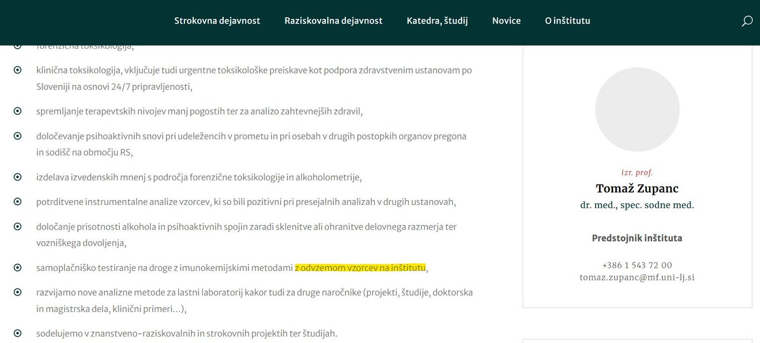
Task: Open Raziskovalna dejavnost menu
Action: pos(333,21)
